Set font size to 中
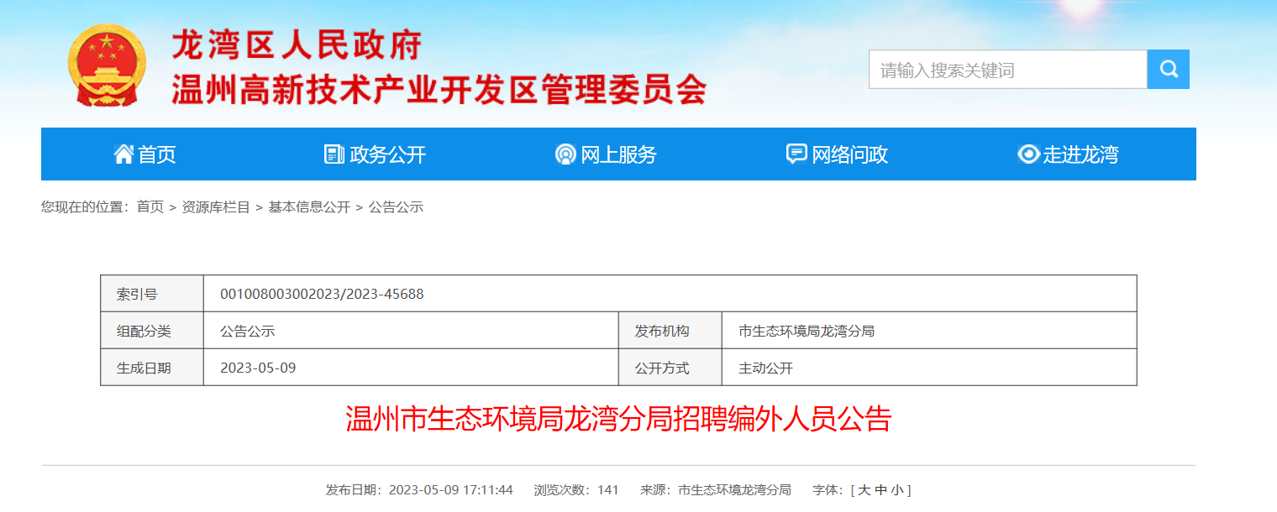This screenshot has width=1277, height=512. click(880, 490)
